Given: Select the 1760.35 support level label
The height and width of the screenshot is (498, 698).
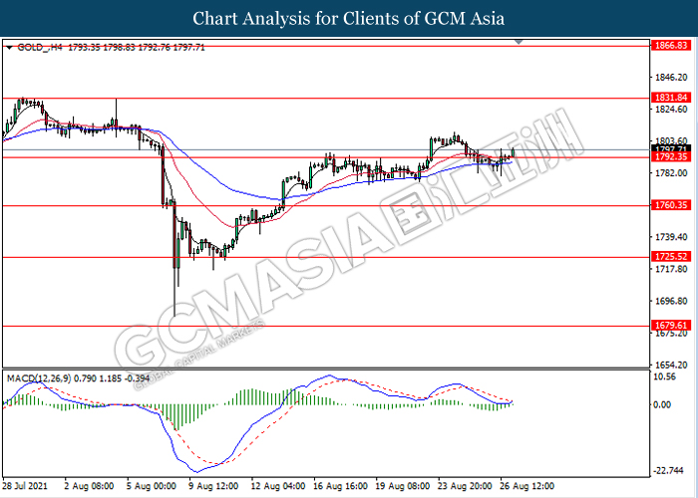Looking at the screenshot, I should tap(671, 205).
